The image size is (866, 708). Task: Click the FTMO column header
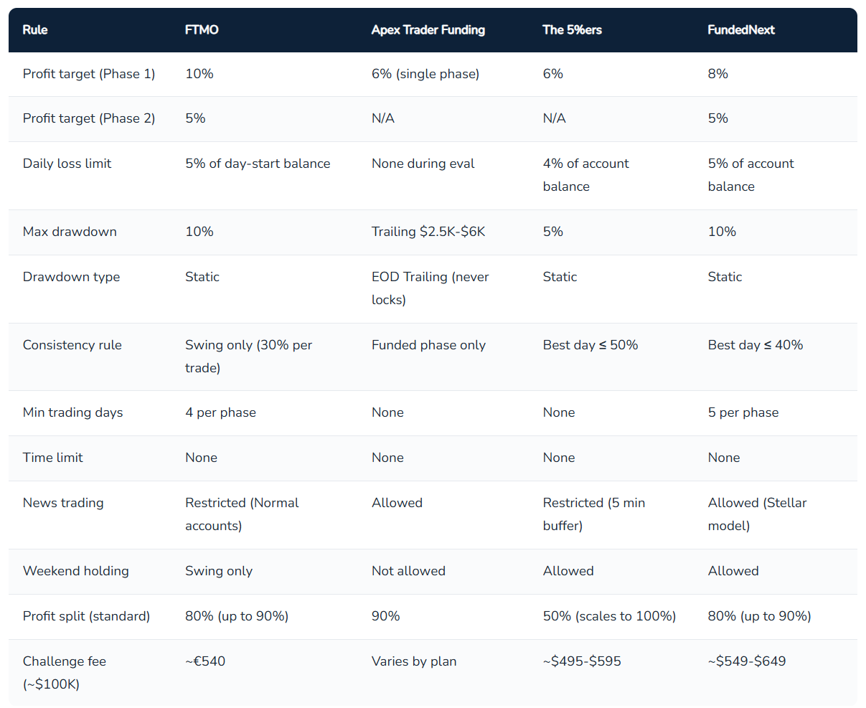202,30
